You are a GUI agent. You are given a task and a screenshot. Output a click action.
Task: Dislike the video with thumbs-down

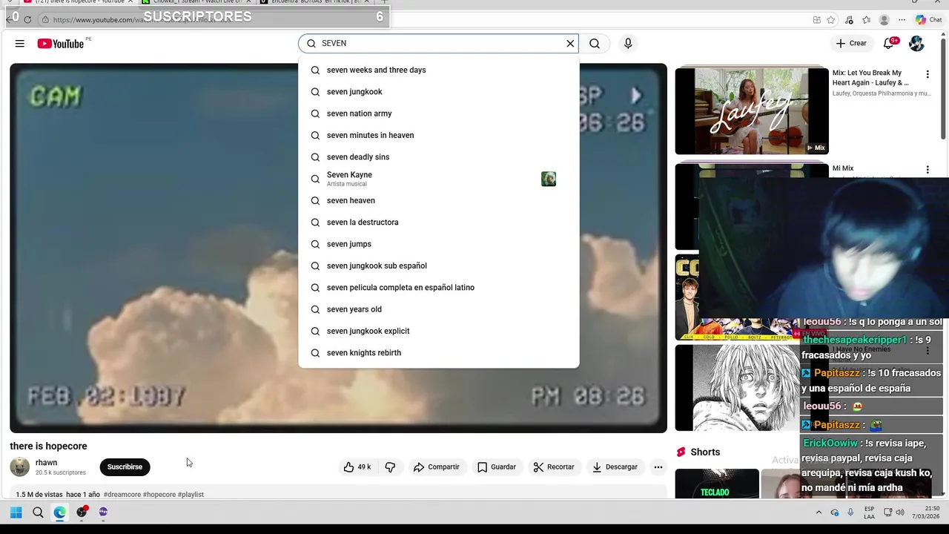coord(390,467)
